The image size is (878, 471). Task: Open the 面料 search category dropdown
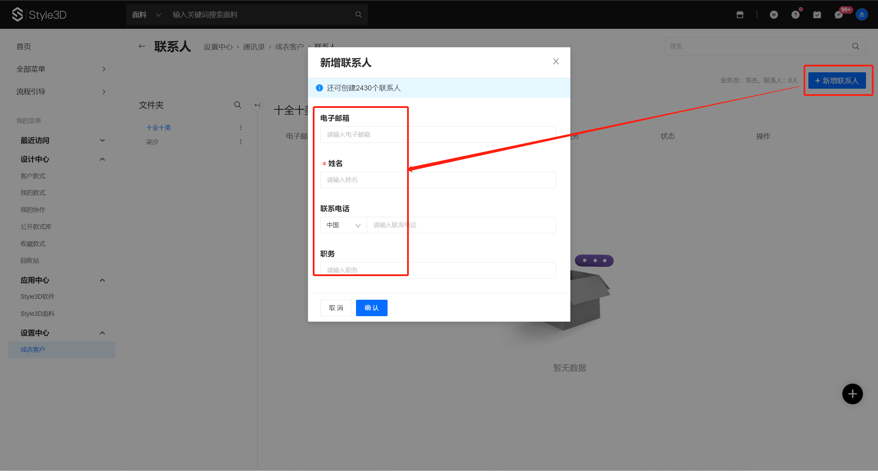pyautogui.click(x=146, y=15)
